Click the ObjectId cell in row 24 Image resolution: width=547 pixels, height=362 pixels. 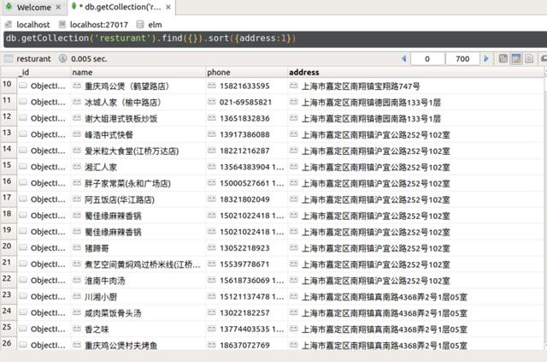[44, 312]
